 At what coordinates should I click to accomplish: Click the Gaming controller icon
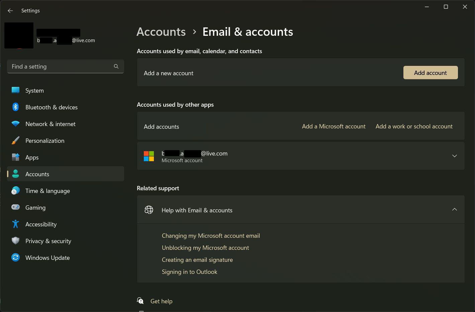point(15,207)
